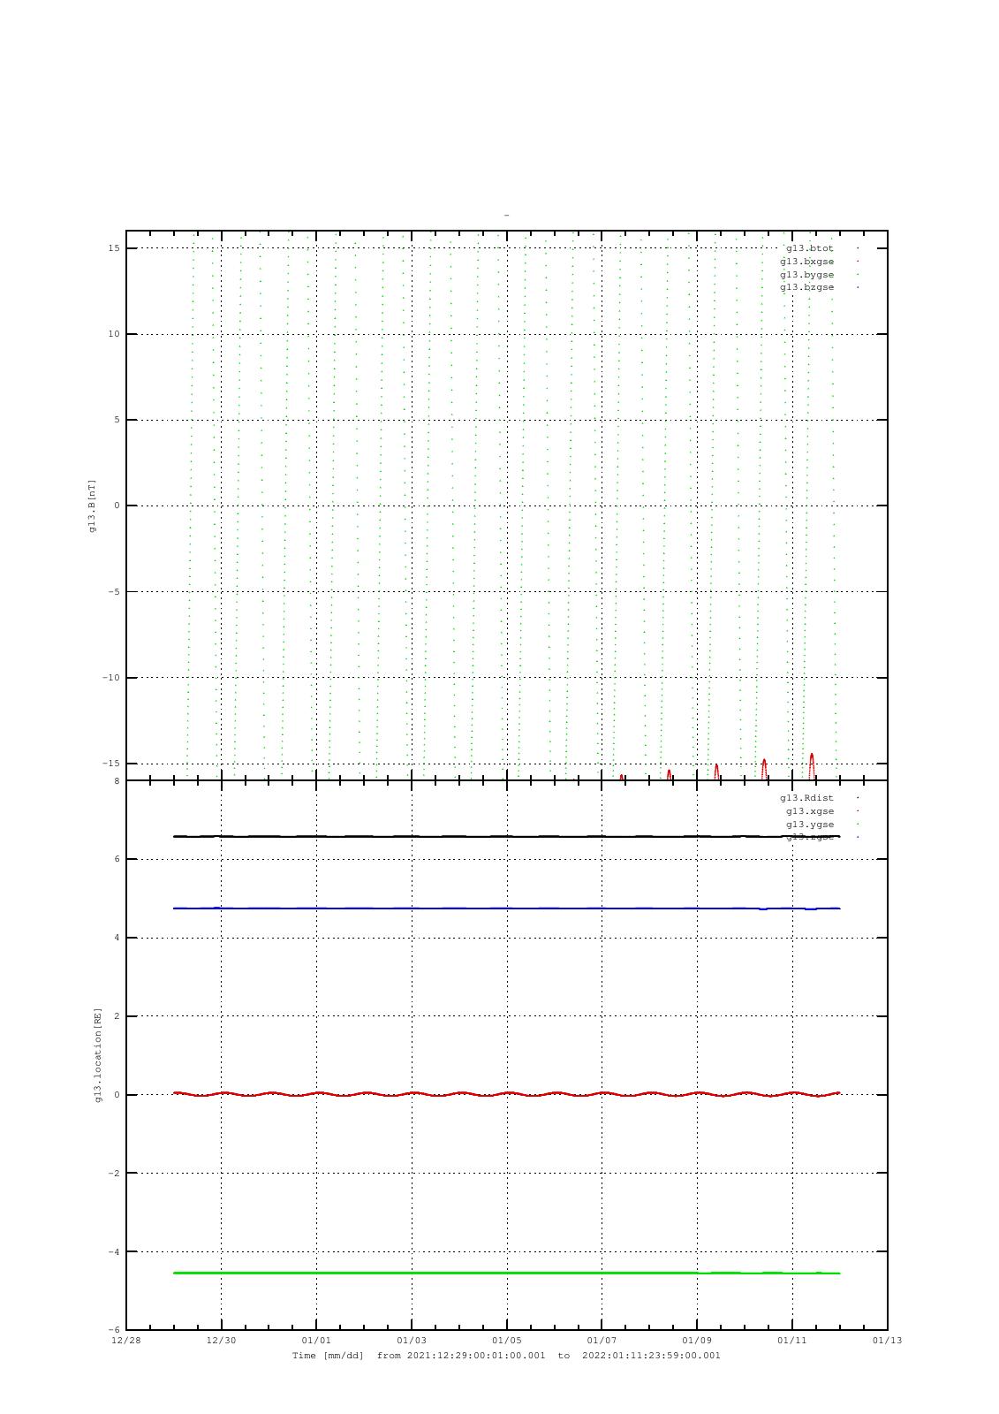Image resolution: width=999 pixels, height=1414 pixels.
Task: Click the -2 tick on location axis
Action: 115,1174
